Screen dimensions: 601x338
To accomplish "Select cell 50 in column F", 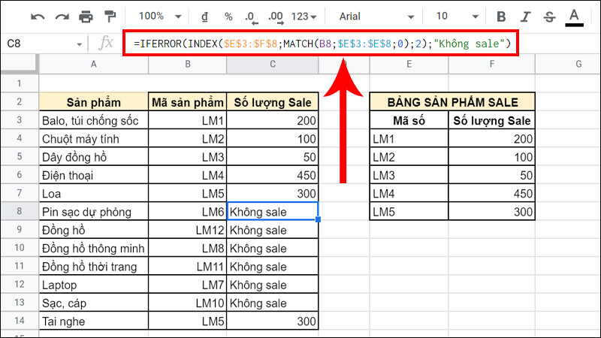I will pyautogui.click(x=492, y=175).
